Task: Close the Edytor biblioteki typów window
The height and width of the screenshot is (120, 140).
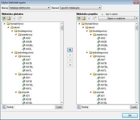Action: click(136, 3)
